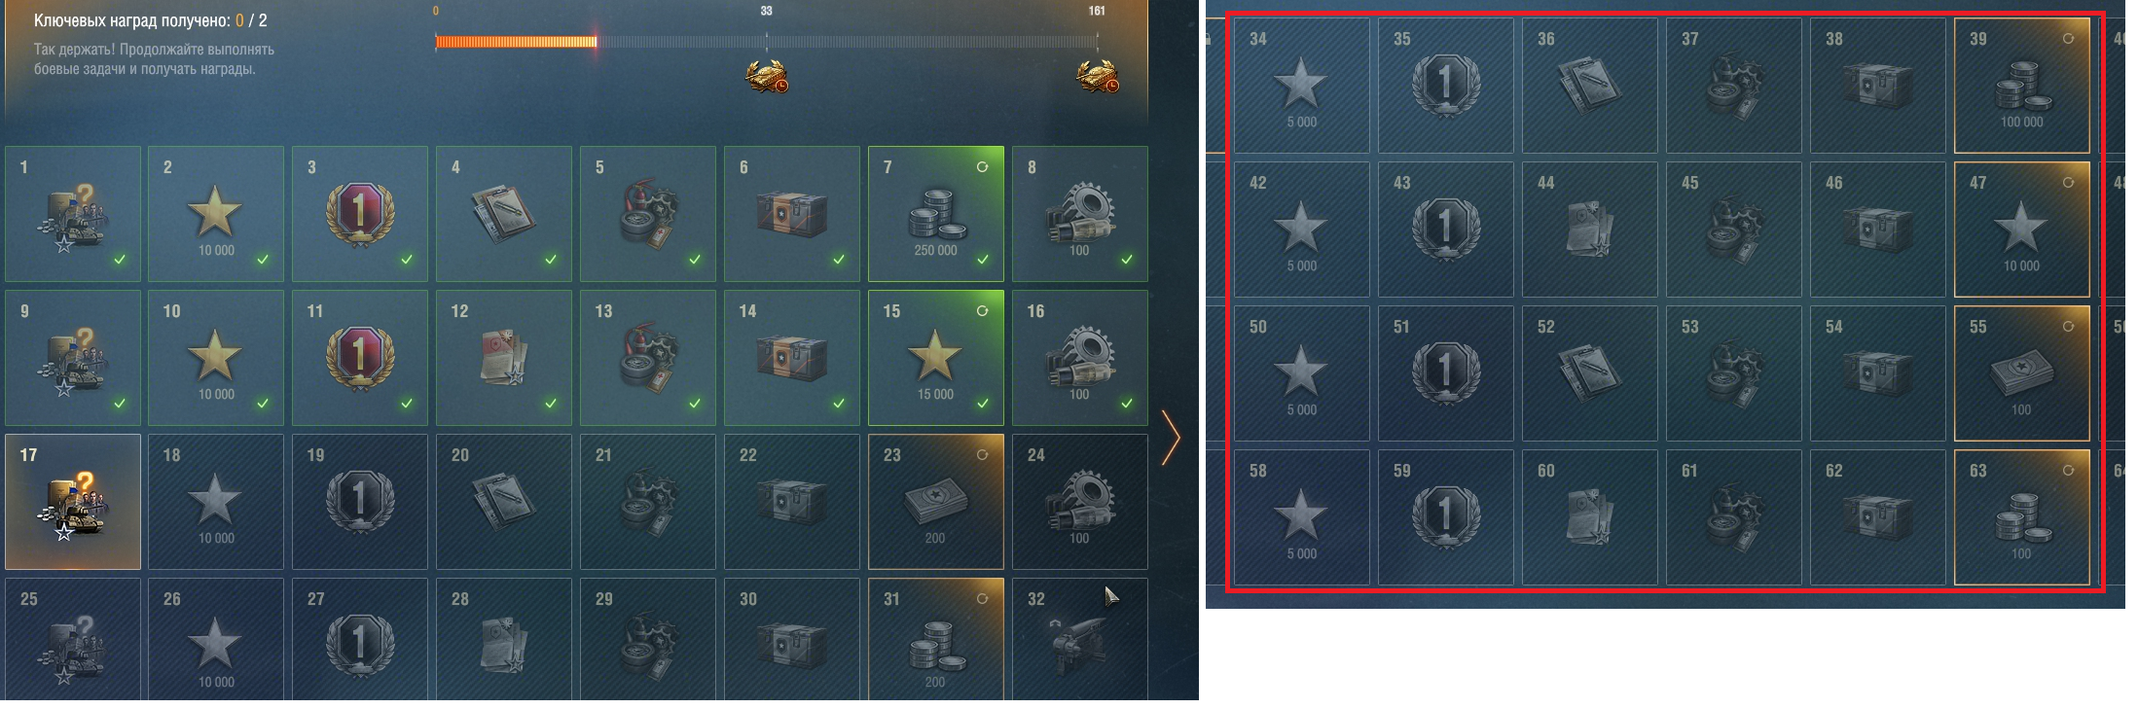The image size is (2138, 709).
Task: Open stage 7 reward with 250 000 credits
Action: [x=936, y=214]
